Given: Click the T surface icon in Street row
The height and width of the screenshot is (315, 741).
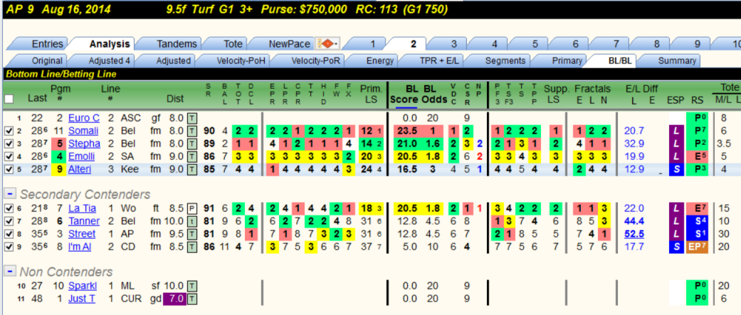Looking at the screenshot, I should pos(192,234).
